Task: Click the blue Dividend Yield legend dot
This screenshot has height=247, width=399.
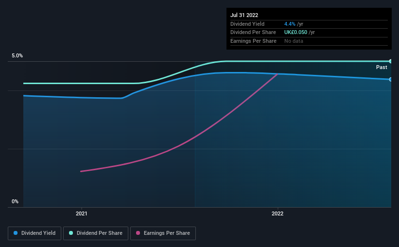Action: (x=16, y=233)
